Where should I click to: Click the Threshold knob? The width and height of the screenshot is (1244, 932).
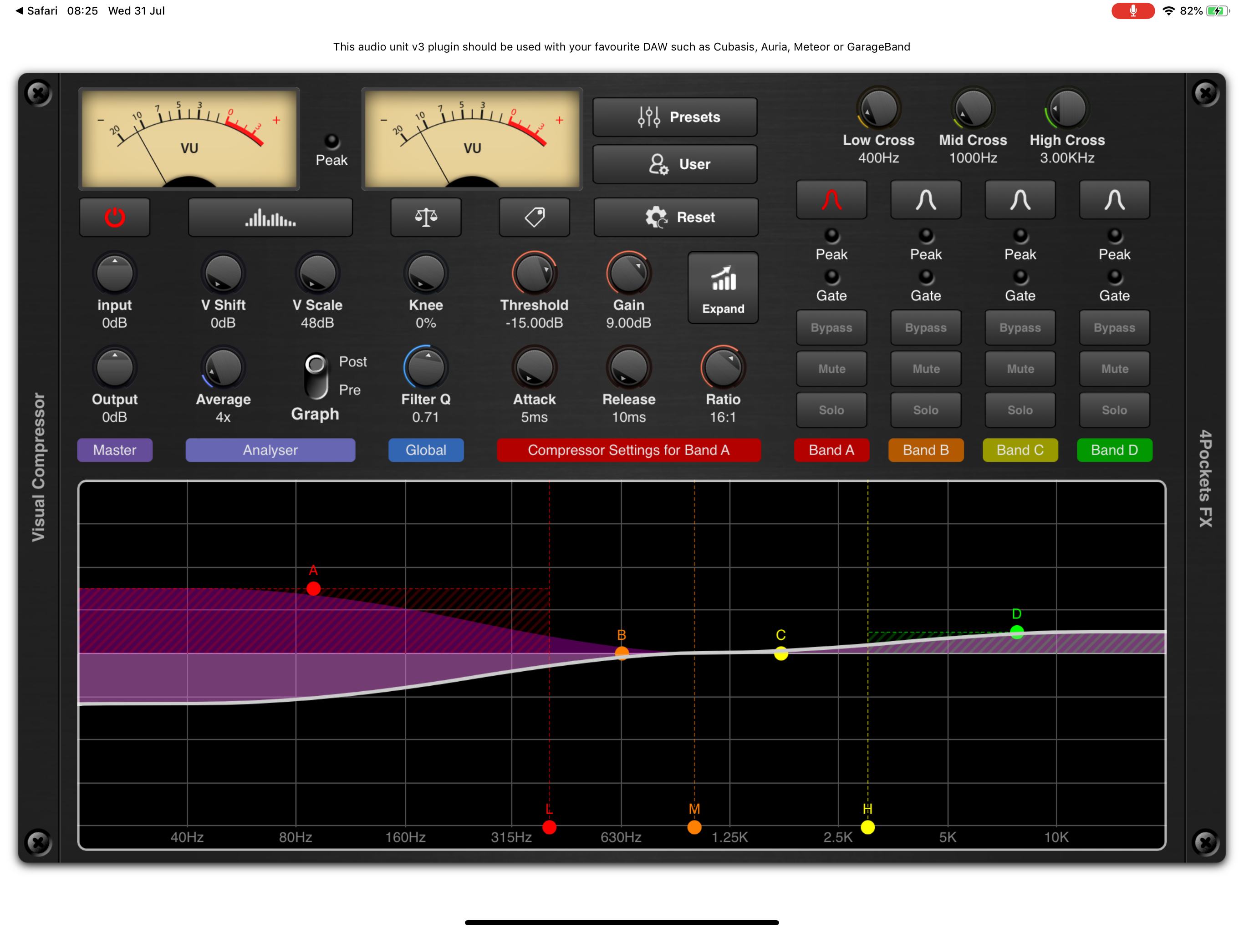tap(534, 274)
